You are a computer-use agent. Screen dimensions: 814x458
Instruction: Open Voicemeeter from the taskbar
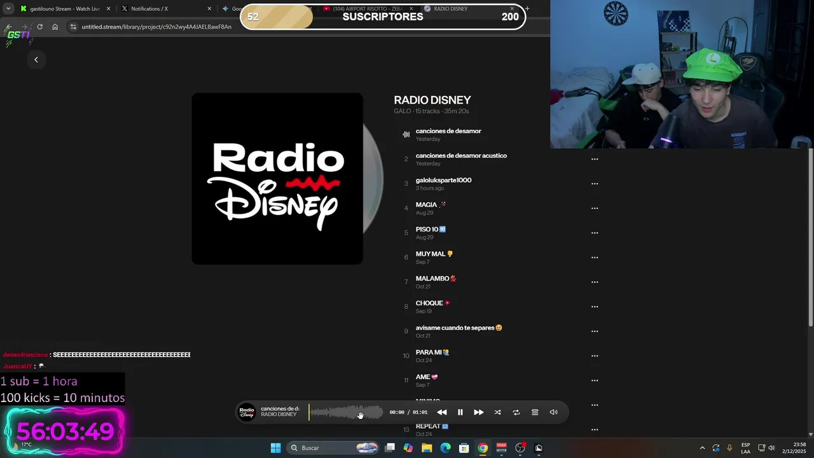501,448
